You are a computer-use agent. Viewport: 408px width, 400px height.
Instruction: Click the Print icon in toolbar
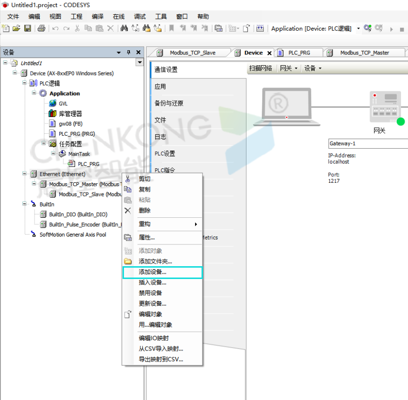point(41,29)
